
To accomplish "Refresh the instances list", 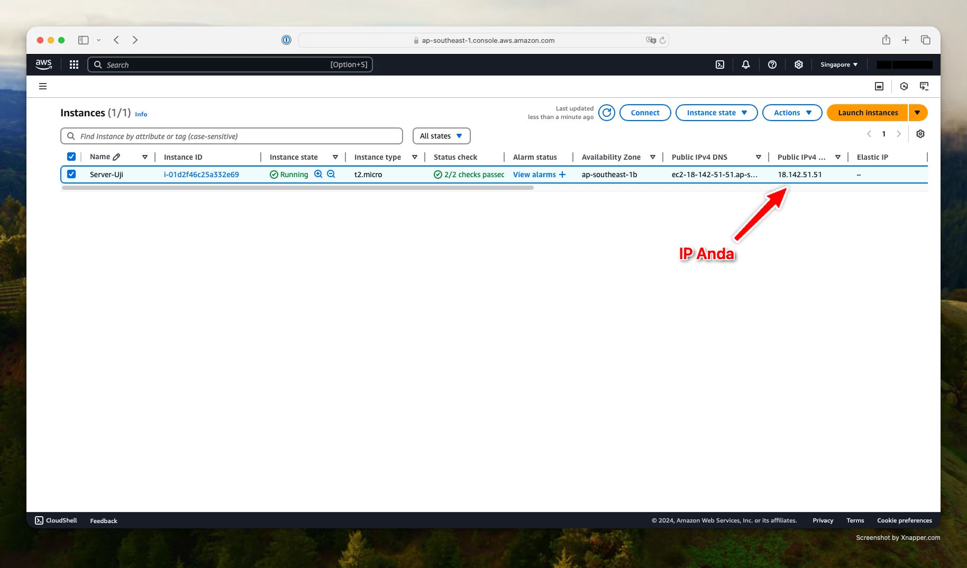I will (x=607, y=113).
